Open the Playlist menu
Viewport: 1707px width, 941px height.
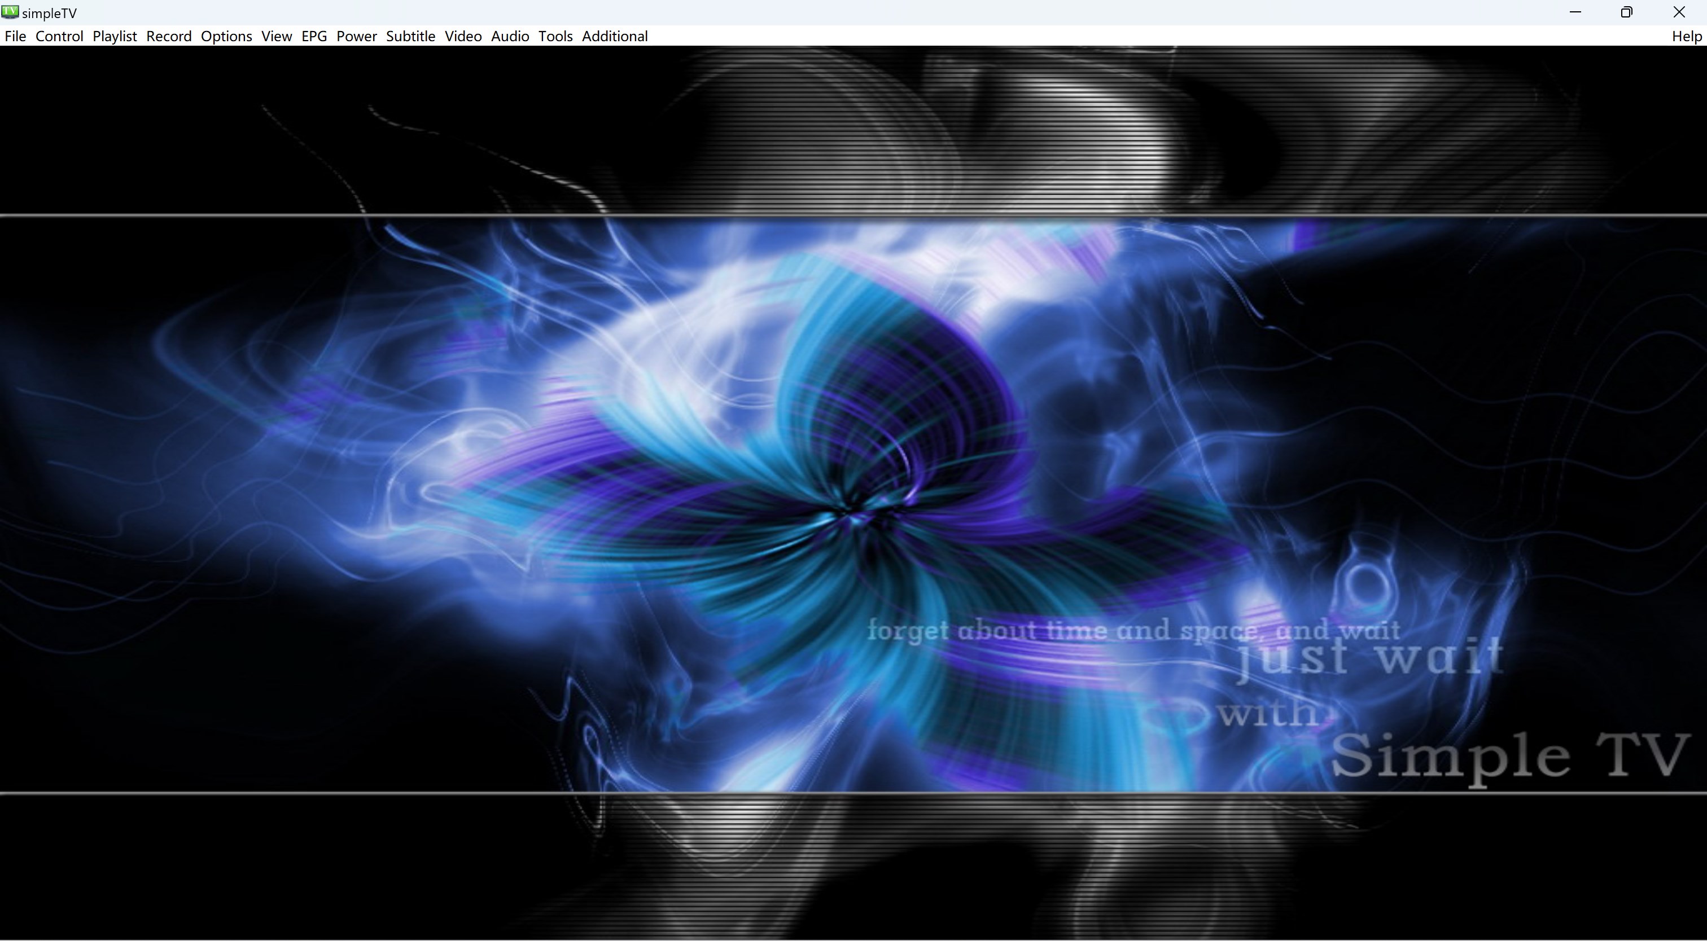point(115,37)
